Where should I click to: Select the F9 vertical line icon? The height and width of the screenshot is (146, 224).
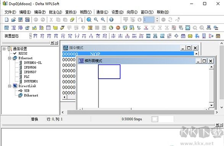coord(91,36)
